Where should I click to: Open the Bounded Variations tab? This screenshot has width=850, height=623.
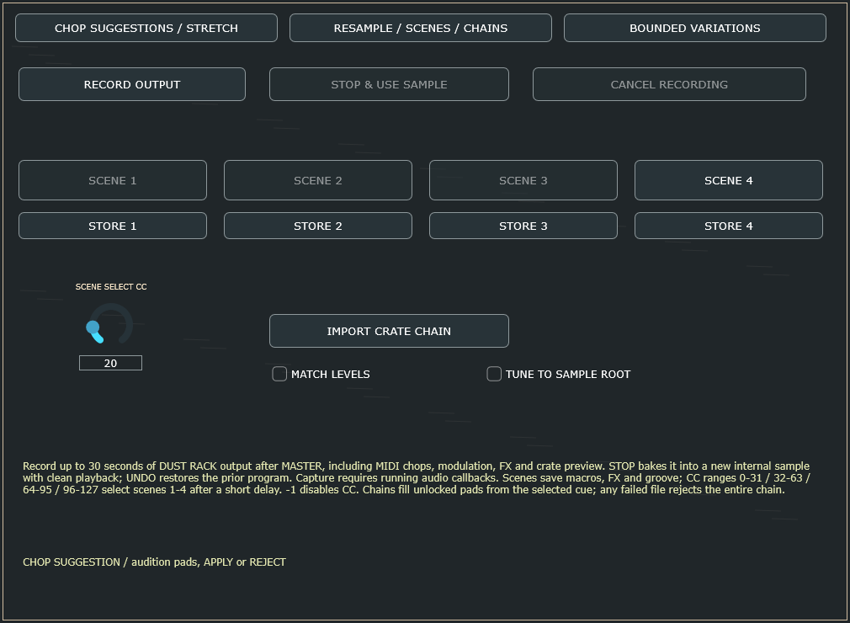[695, 28]
